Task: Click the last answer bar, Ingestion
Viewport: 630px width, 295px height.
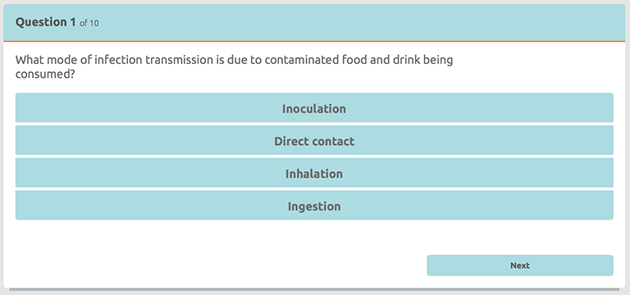Action: [x=314, y=206]
